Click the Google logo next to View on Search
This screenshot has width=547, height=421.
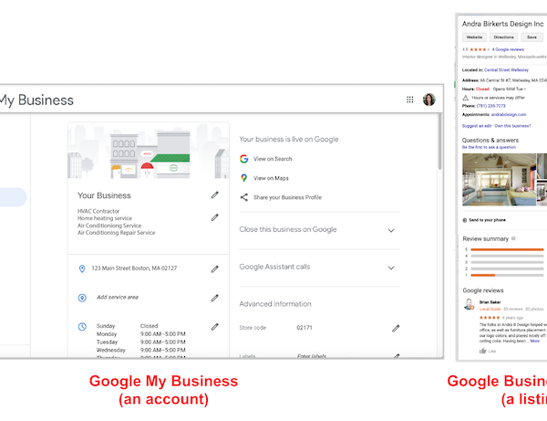pyautogui.click(x=244, y=159)
